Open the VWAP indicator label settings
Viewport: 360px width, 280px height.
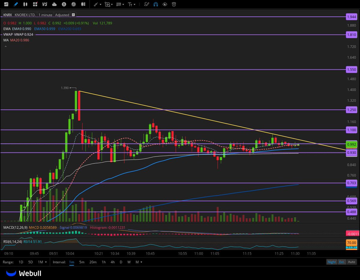(8, 35)
